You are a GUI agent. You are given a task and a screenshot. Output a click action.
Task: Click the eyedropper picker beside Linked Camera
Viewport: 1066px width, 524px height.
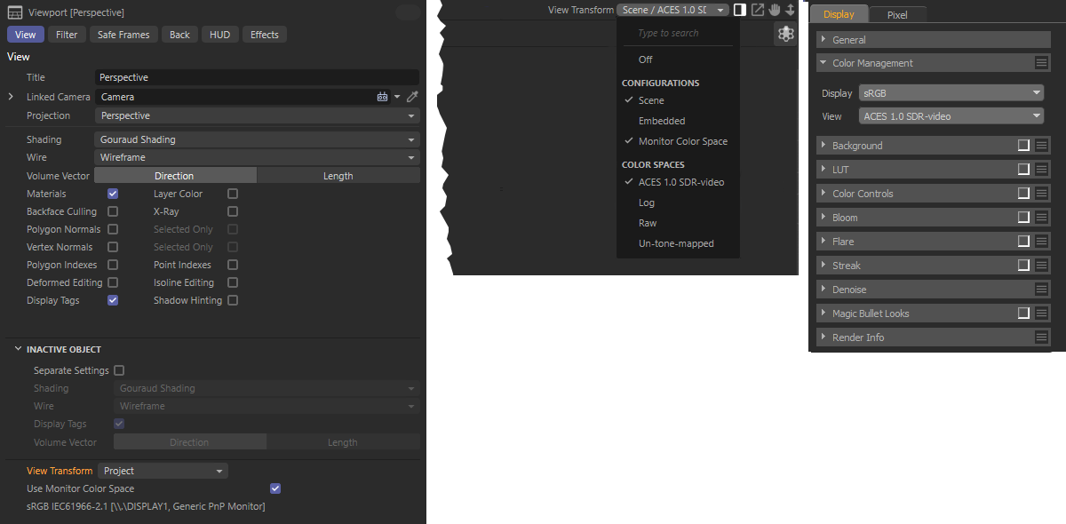(x=412, y=97)
